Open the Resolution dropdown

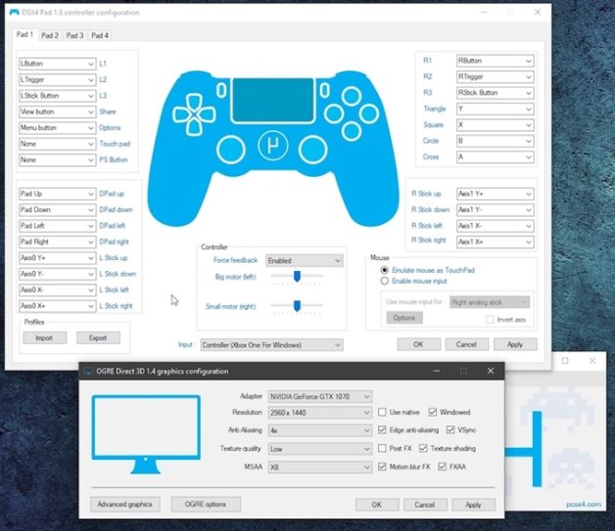pyautogui.click(x=320, y=413)
